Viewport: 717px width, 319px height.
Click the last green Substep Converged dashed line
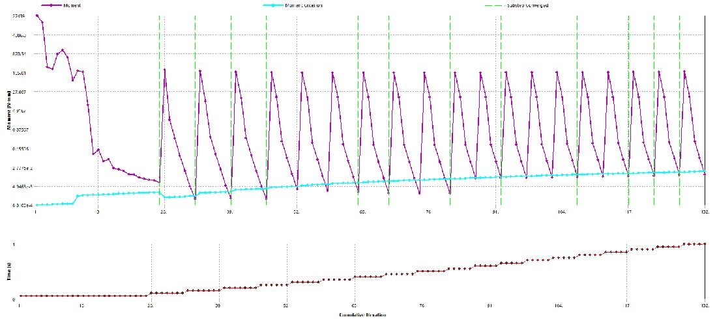[x=680, y=98]
